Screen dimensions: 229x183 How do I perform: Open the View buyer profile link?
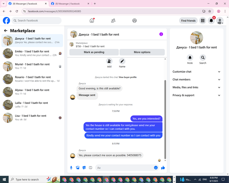(128, 77)
